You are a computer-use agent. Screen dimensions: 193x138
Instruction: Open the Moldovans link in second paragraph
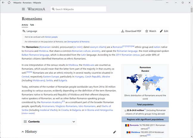89,65
